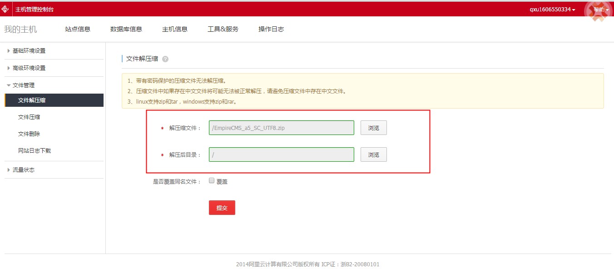Open the 帮助 help dropdown
The width and height of the screenshot is (614, 269).
coord(601,10)
